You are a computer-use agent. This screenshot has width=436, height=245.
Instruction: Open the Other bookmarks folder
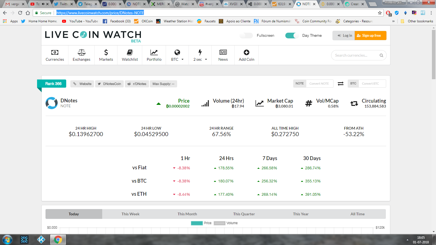coord(417,21)
